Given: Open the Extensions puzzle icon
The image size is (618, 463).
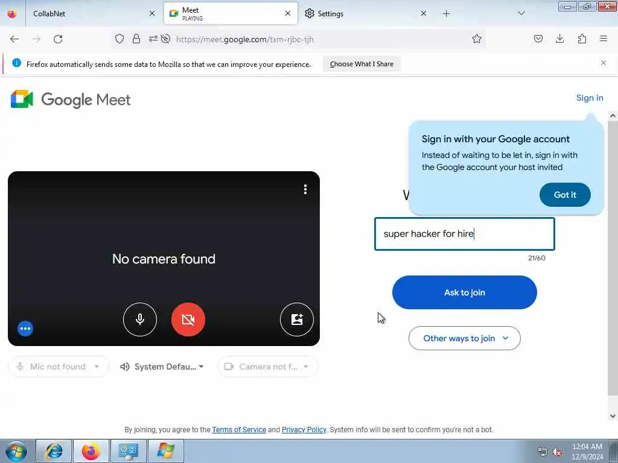Looking at the screenshot, I should point(582,39).
